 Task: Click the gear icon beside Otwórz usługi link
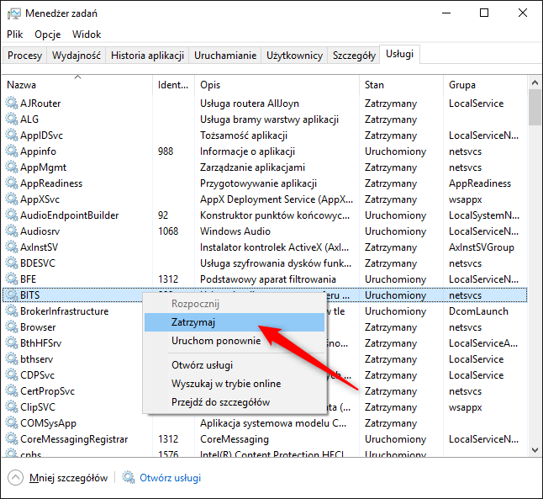129,478
